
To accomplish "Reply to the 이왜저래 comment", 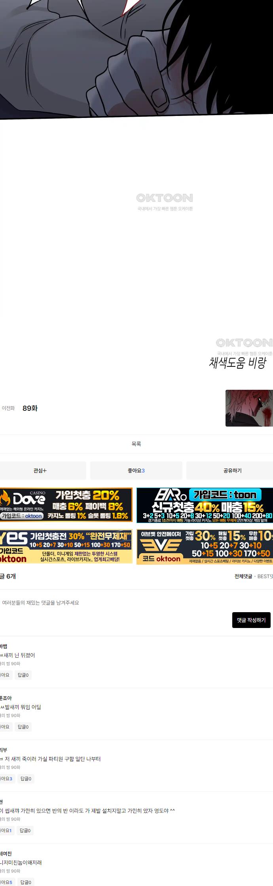I will [x=26, y=882].
